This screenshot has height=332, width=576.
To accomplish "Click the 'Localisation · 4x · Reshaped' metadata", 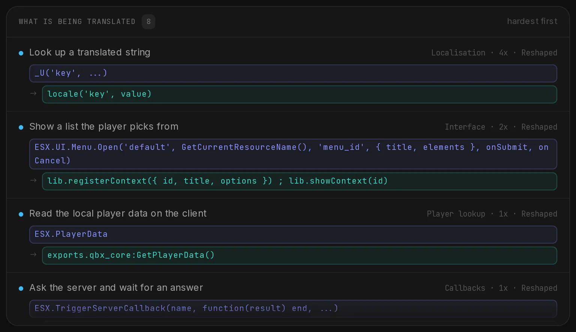I will (x=494, y=53).
